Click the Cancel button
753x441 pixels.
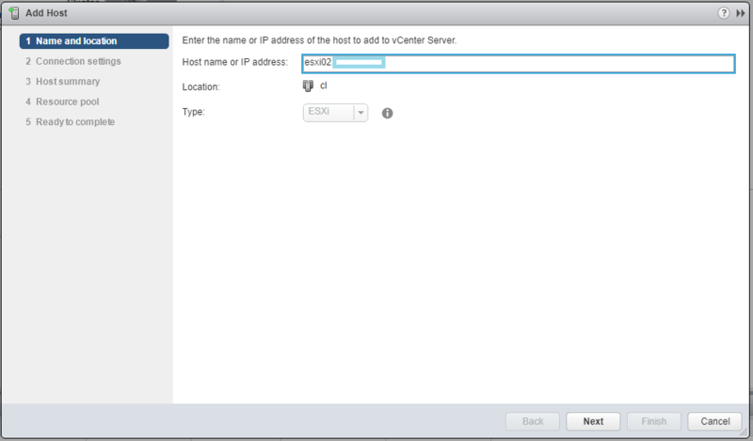click(714, 421)
